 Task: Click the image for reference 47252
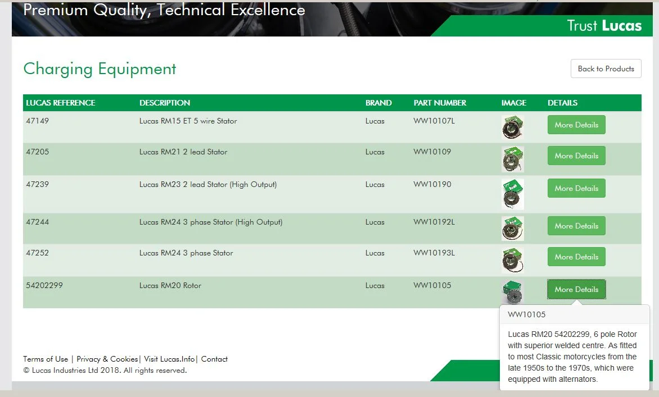512,260
